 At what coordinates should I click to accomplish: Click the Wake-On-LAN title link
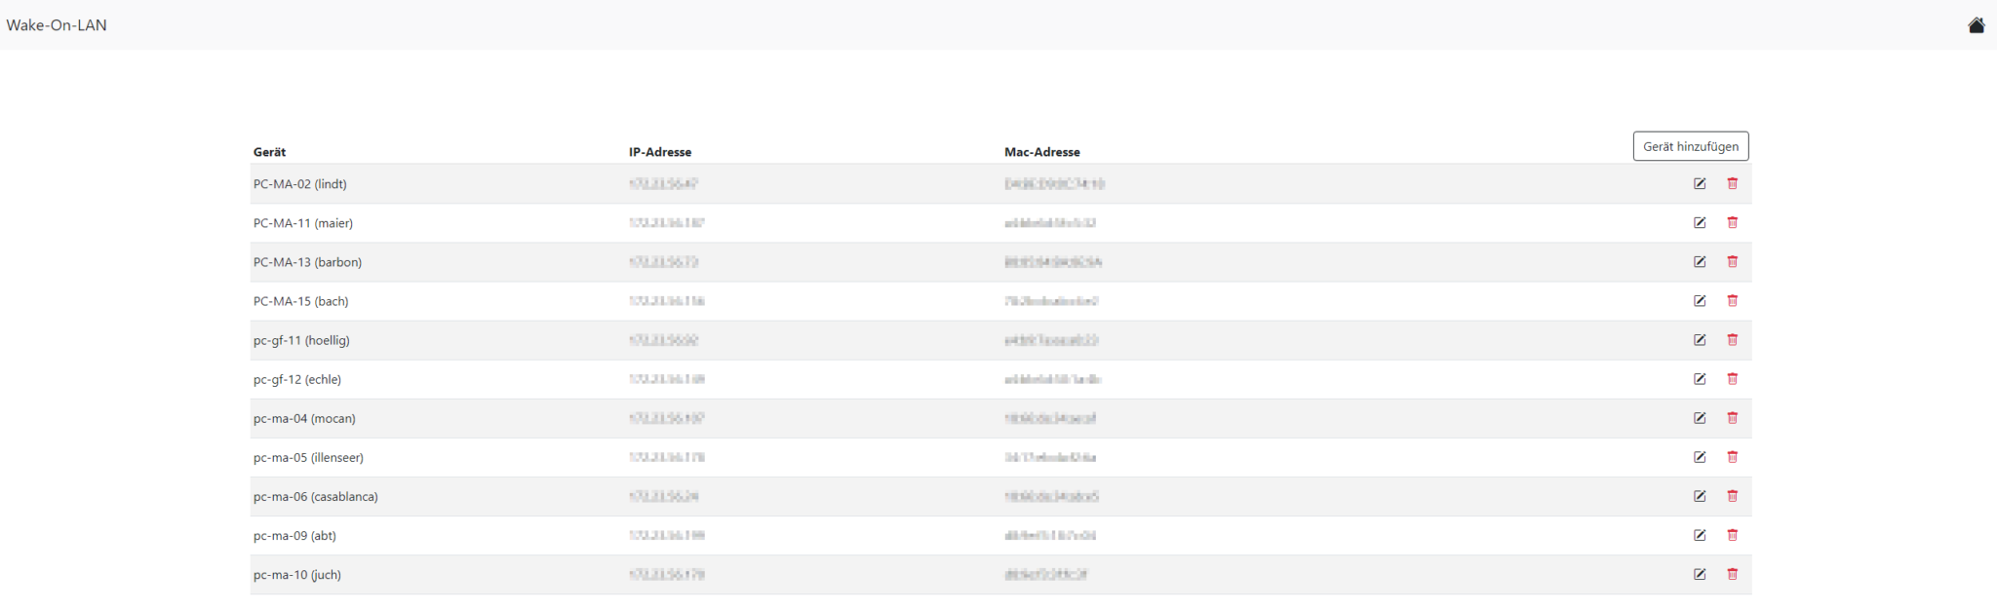pos(57,25)
